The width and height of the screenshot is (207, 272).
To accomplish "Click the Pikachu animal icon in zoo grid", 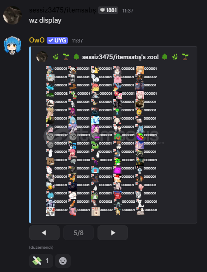I will click(x=95, y=70).
